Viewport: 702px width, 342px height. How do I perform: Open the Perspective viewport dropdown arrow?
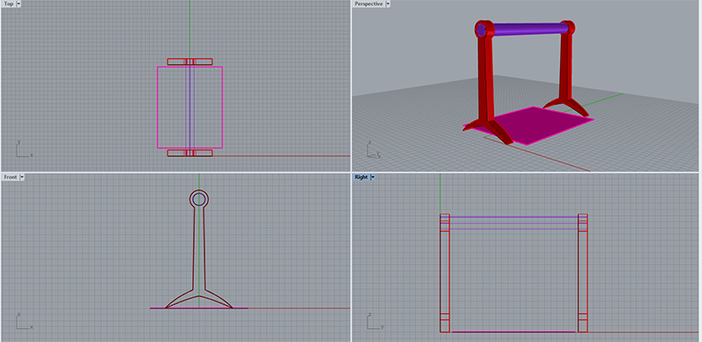click(x=388, y=4)
